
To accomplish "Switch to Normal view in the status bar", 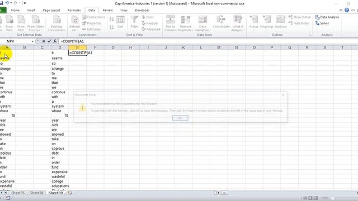I will pyautogui.click(x=305, y=198).
